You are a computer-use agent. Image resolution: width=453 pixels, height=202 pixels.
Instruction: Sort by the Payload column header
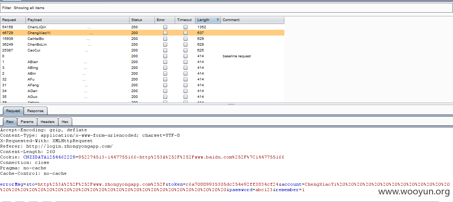point(77,20)
